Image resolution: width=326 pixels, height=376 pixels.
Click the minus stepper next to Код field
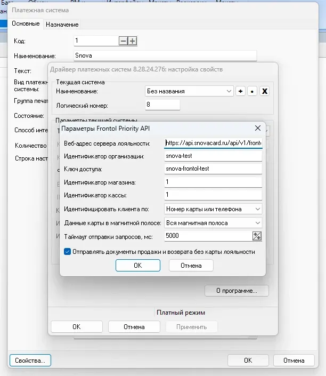point(123,41)
